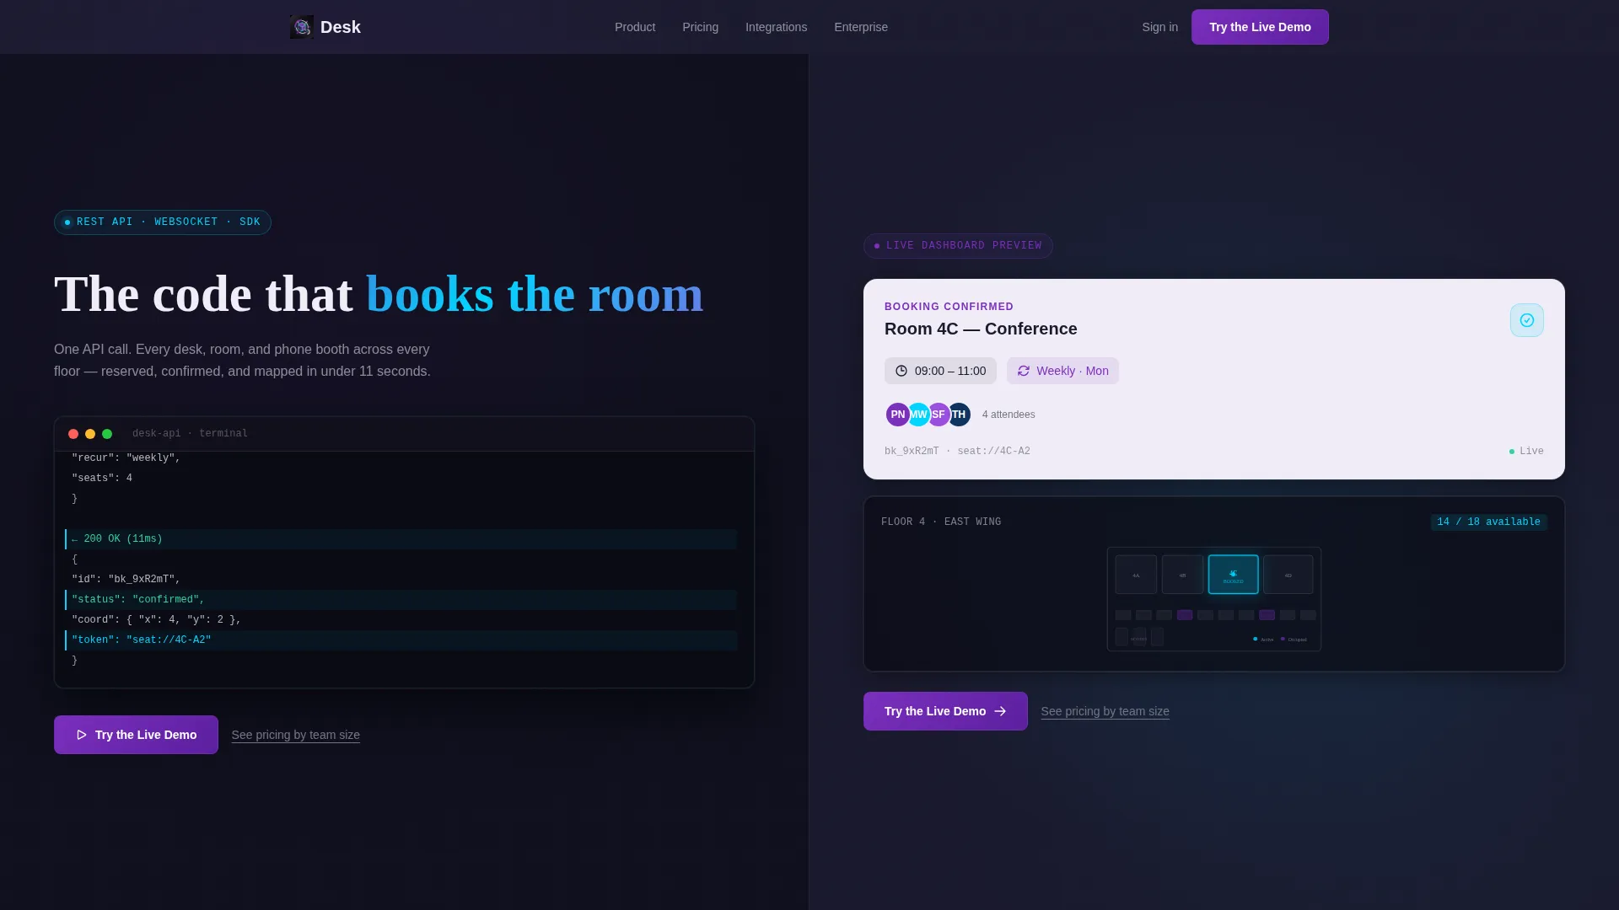
Task: Click the Live status indicator
Action: tap(1526, 452)
